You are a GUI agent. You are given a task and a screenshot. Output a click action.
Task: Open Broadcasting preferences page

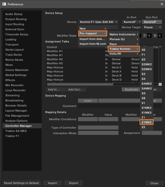[22, 100]
